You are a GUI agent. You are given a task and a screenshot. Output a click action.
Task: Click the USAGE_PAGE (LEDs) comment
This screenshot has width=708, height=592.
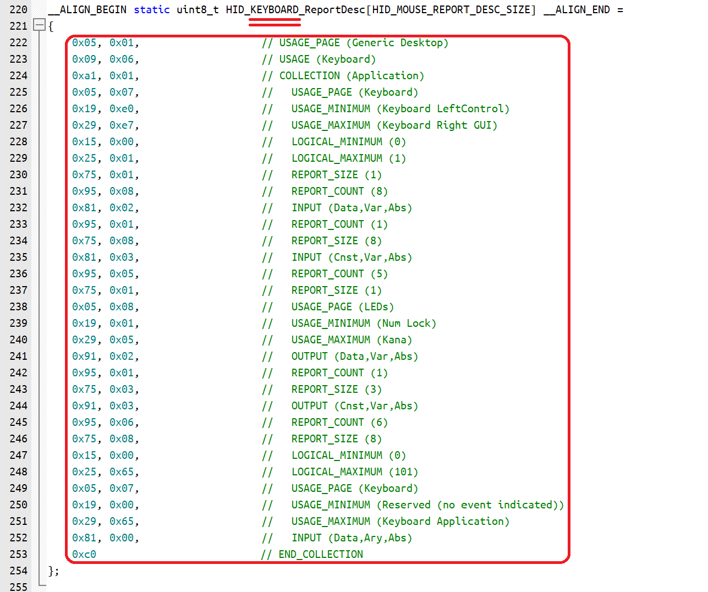[x=342, y=306]
